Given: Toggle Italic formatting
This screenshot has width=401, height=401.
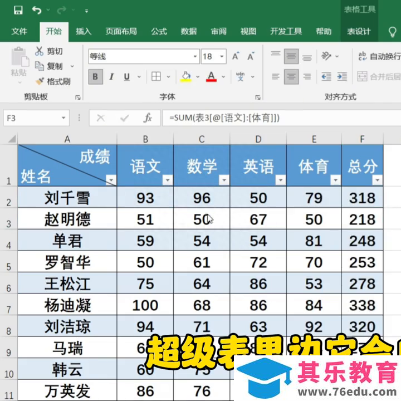Looking at the screenshot, I should (x=111, y=77).
